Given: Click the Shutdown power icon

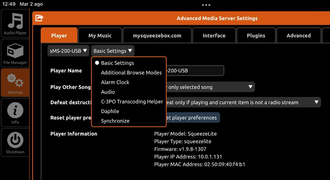Looking at the screenshot, I should coord(15,142).
